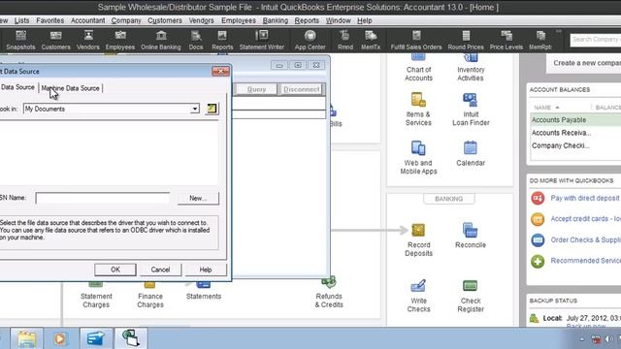The width and height of the screenshot is (621, 349).
Task: Open the Customers menu
Action: [x=165, y=20]
